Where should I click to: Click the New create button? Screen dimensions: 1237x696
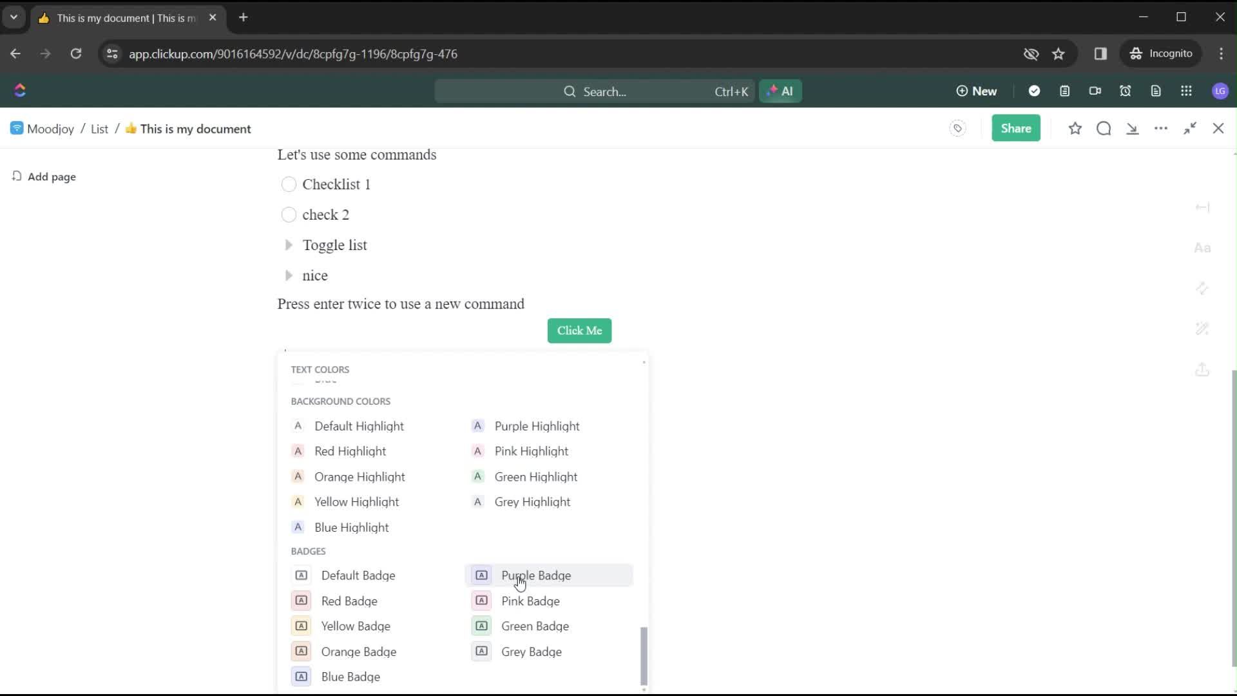tap(976, 91)
